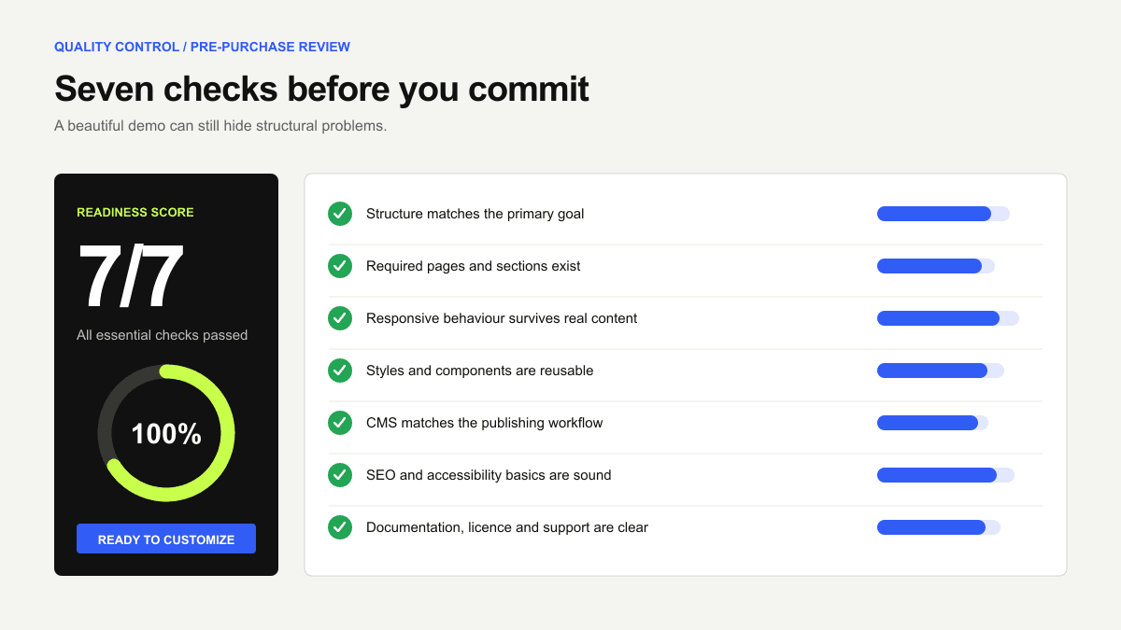Viewport: 1121px width, 630px height.
Task: Click the text All essential checks passed
Action: click(163, 335)
